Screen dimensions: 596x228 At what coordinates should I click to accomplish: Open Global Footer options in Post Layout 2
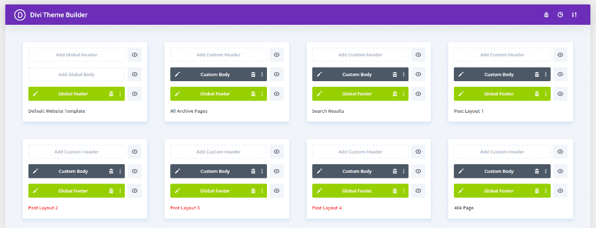click(120, 191)
